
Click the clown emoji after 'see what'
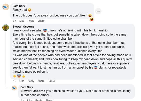(x=45, y=30)
